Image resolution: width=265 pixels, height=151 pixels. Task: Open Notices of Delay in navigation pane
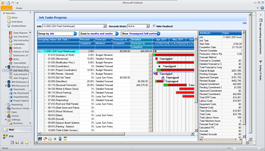[21, 52]
